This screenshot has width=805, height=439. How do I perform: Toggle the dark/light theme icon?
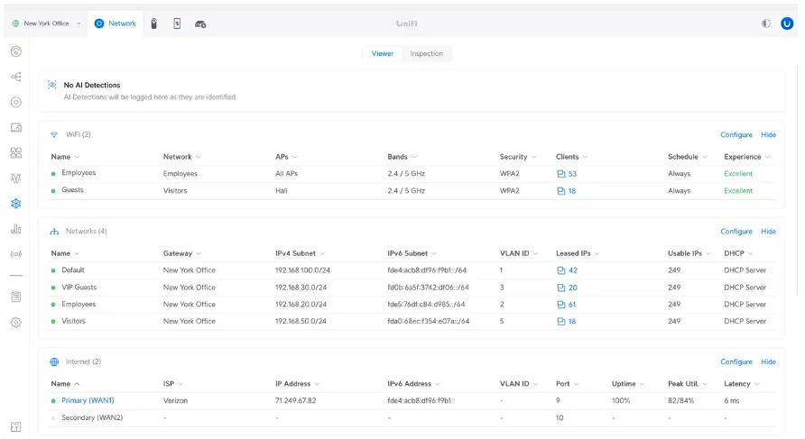(766, 23)
